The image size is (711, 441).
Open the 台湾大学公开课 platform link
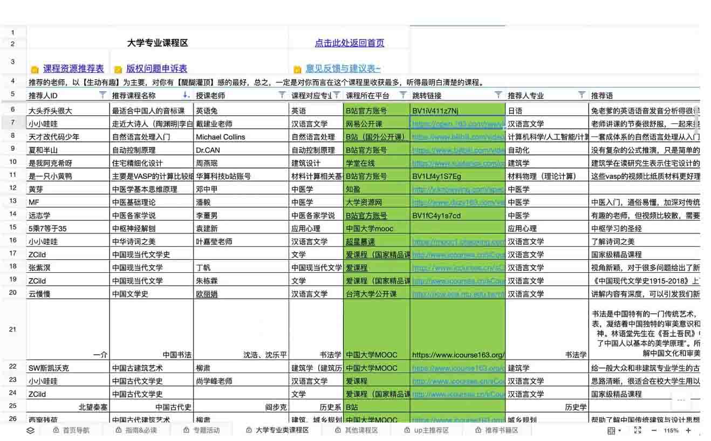click(x=371, y=294)
